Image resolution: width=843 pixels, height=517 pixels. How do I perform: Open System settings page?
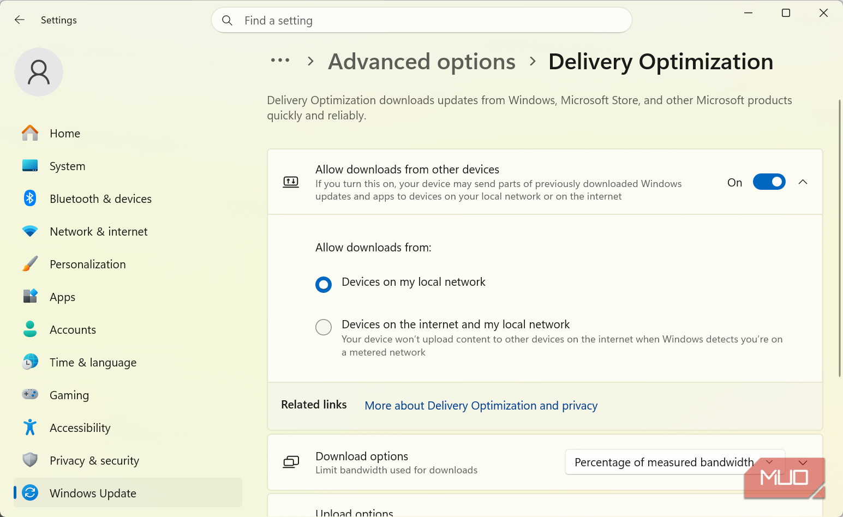click(128, 166)
